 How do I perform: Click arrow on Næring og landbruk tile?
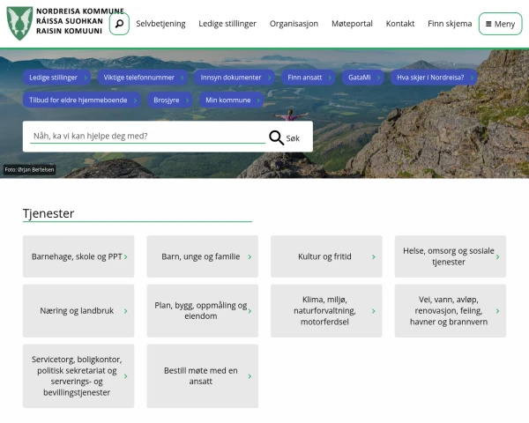126,311
